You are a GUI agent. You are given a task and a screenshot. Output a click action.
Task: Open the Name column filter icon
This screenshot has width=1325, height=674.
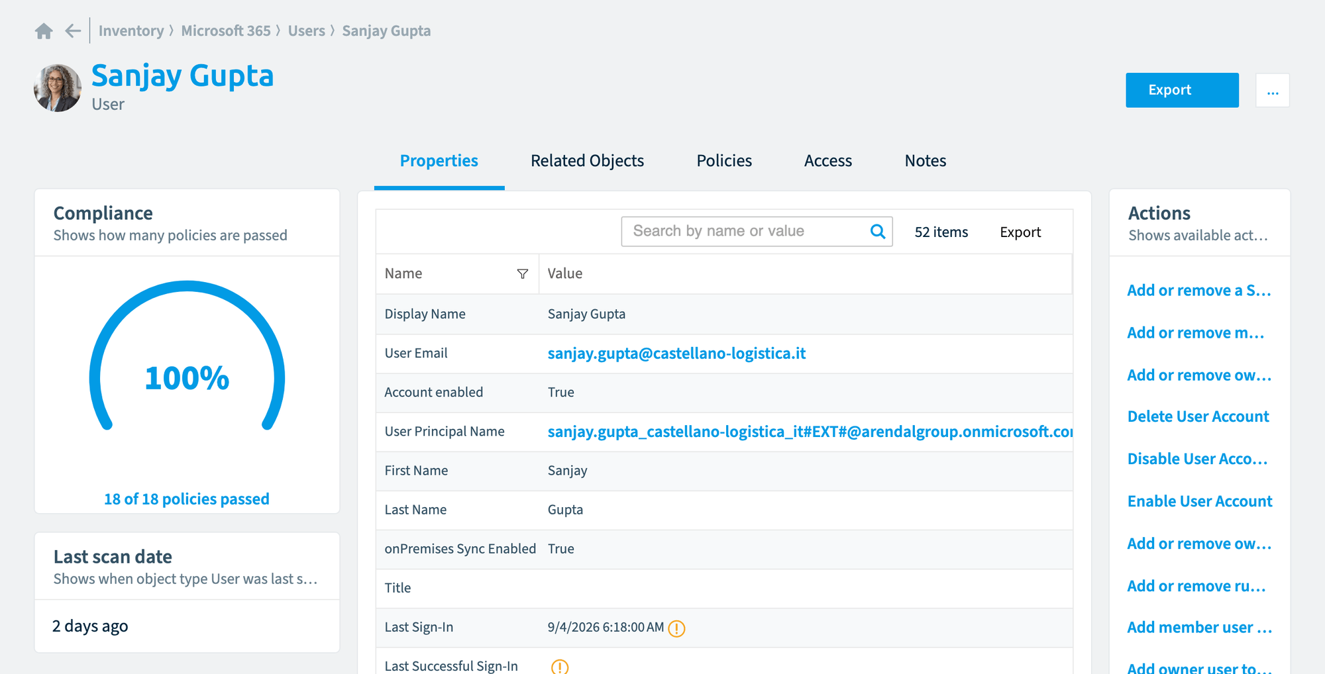[523, 273]
